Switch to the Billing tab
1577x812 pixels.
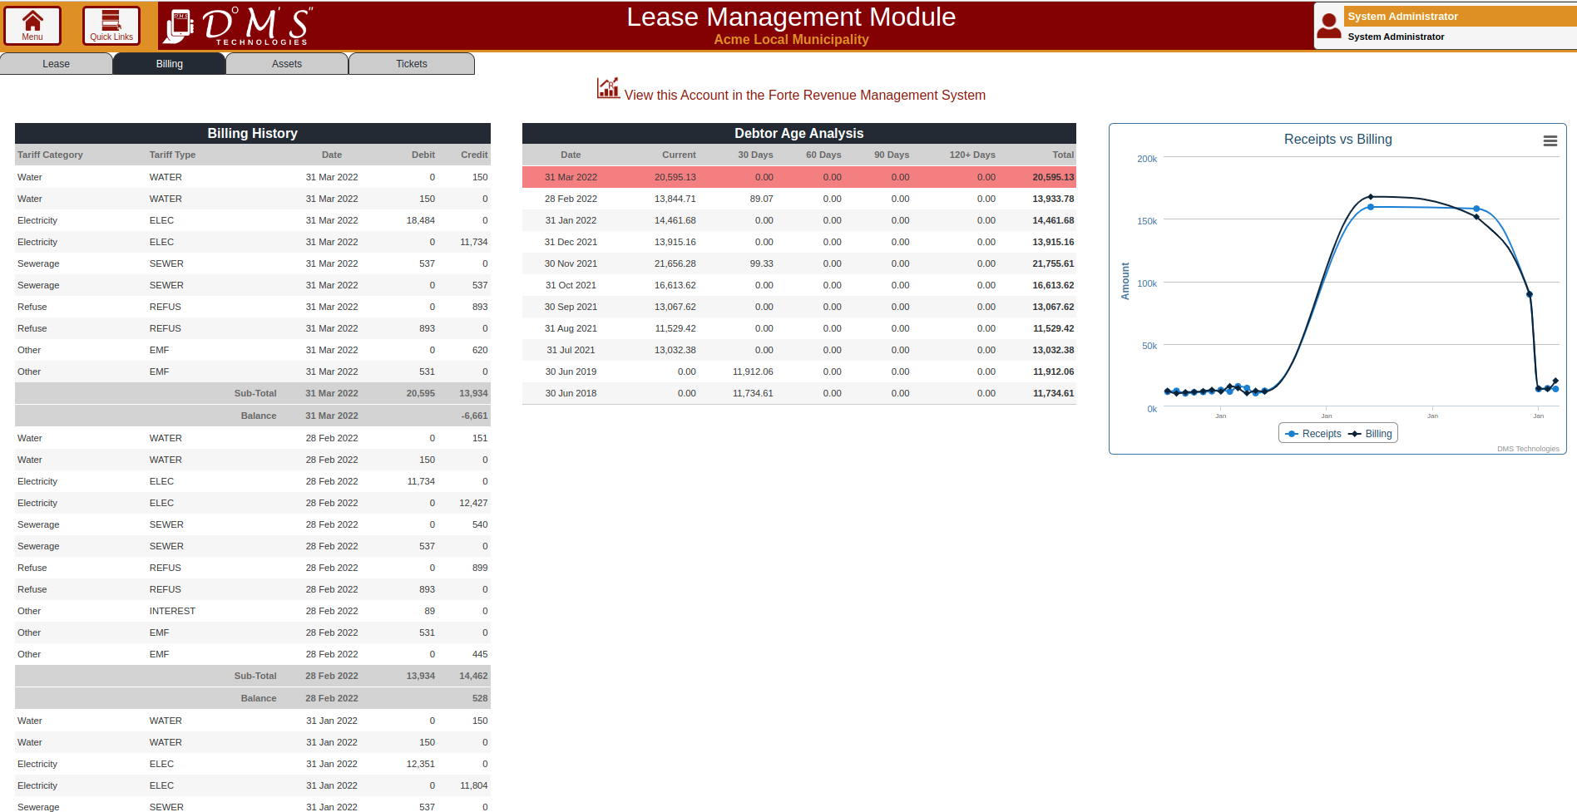tap(169, 64)
